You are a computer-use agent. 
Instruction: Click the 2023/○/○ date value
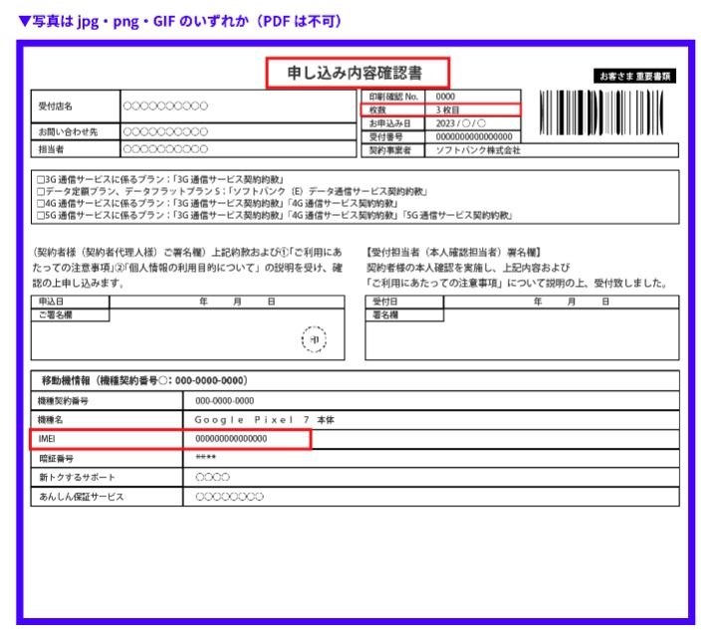point(460,123)
